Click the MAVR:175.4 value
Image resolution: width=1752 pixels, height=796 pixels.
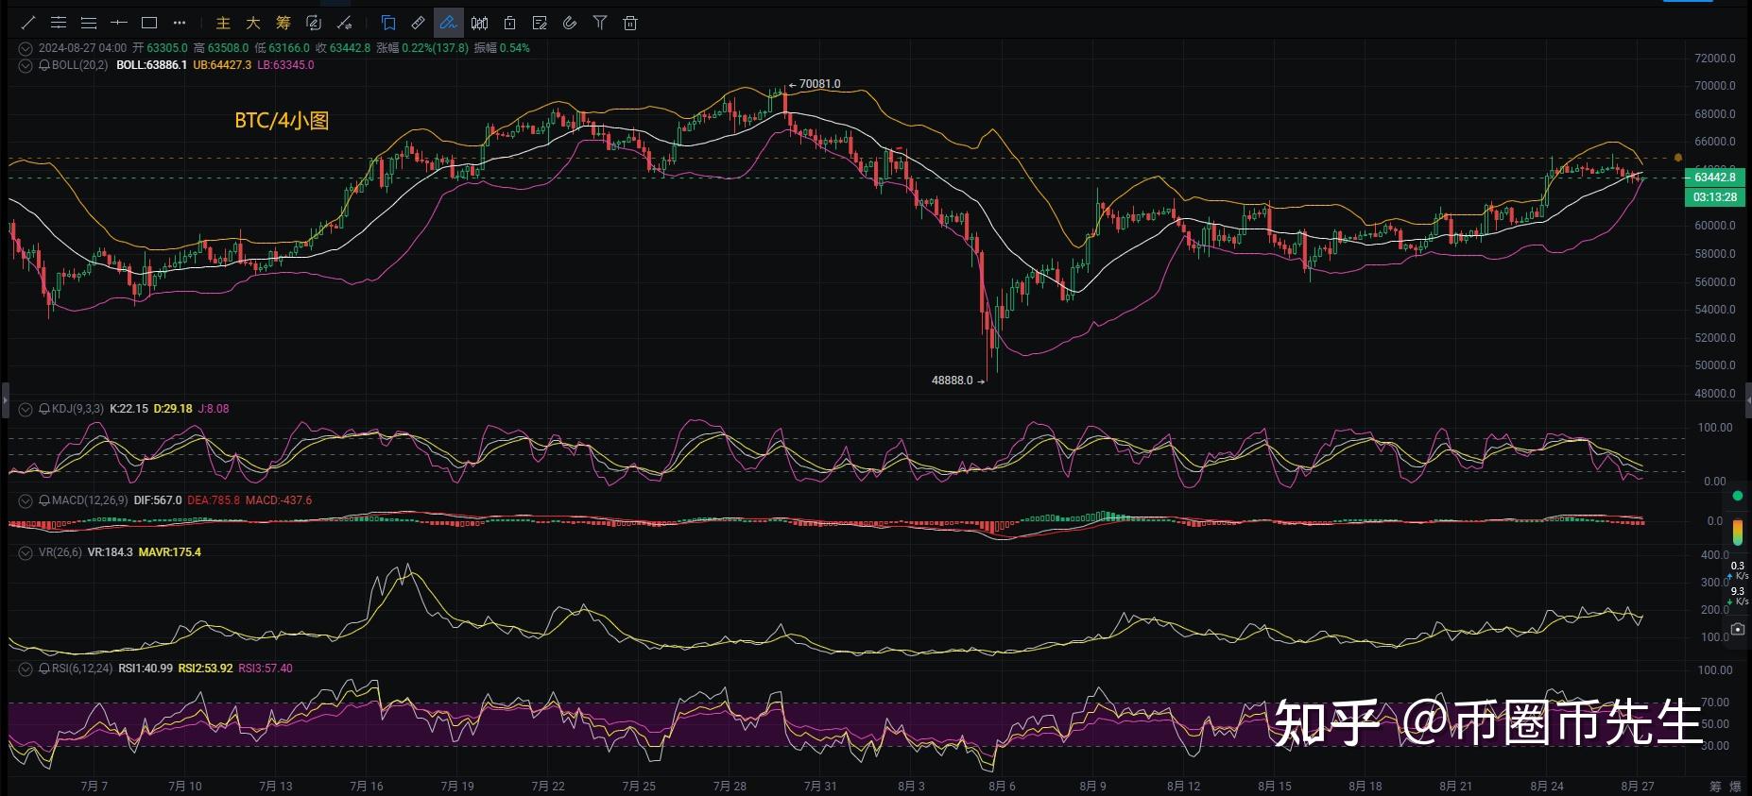pyautogui.click(x=170, y=552)
